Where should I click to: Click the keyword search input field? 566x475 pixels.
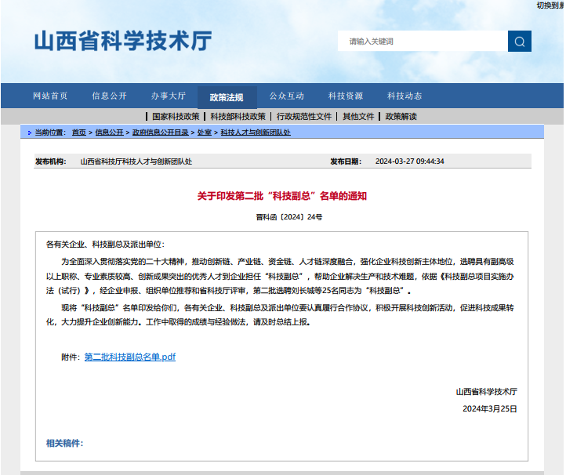pos(422,42)
